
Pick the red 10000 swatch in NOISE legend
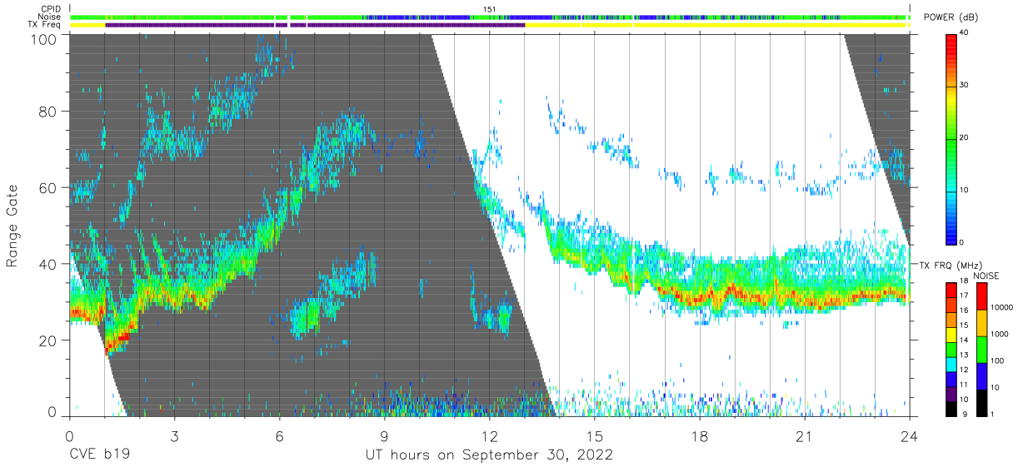pyautogui.click(x=981, y=296)
